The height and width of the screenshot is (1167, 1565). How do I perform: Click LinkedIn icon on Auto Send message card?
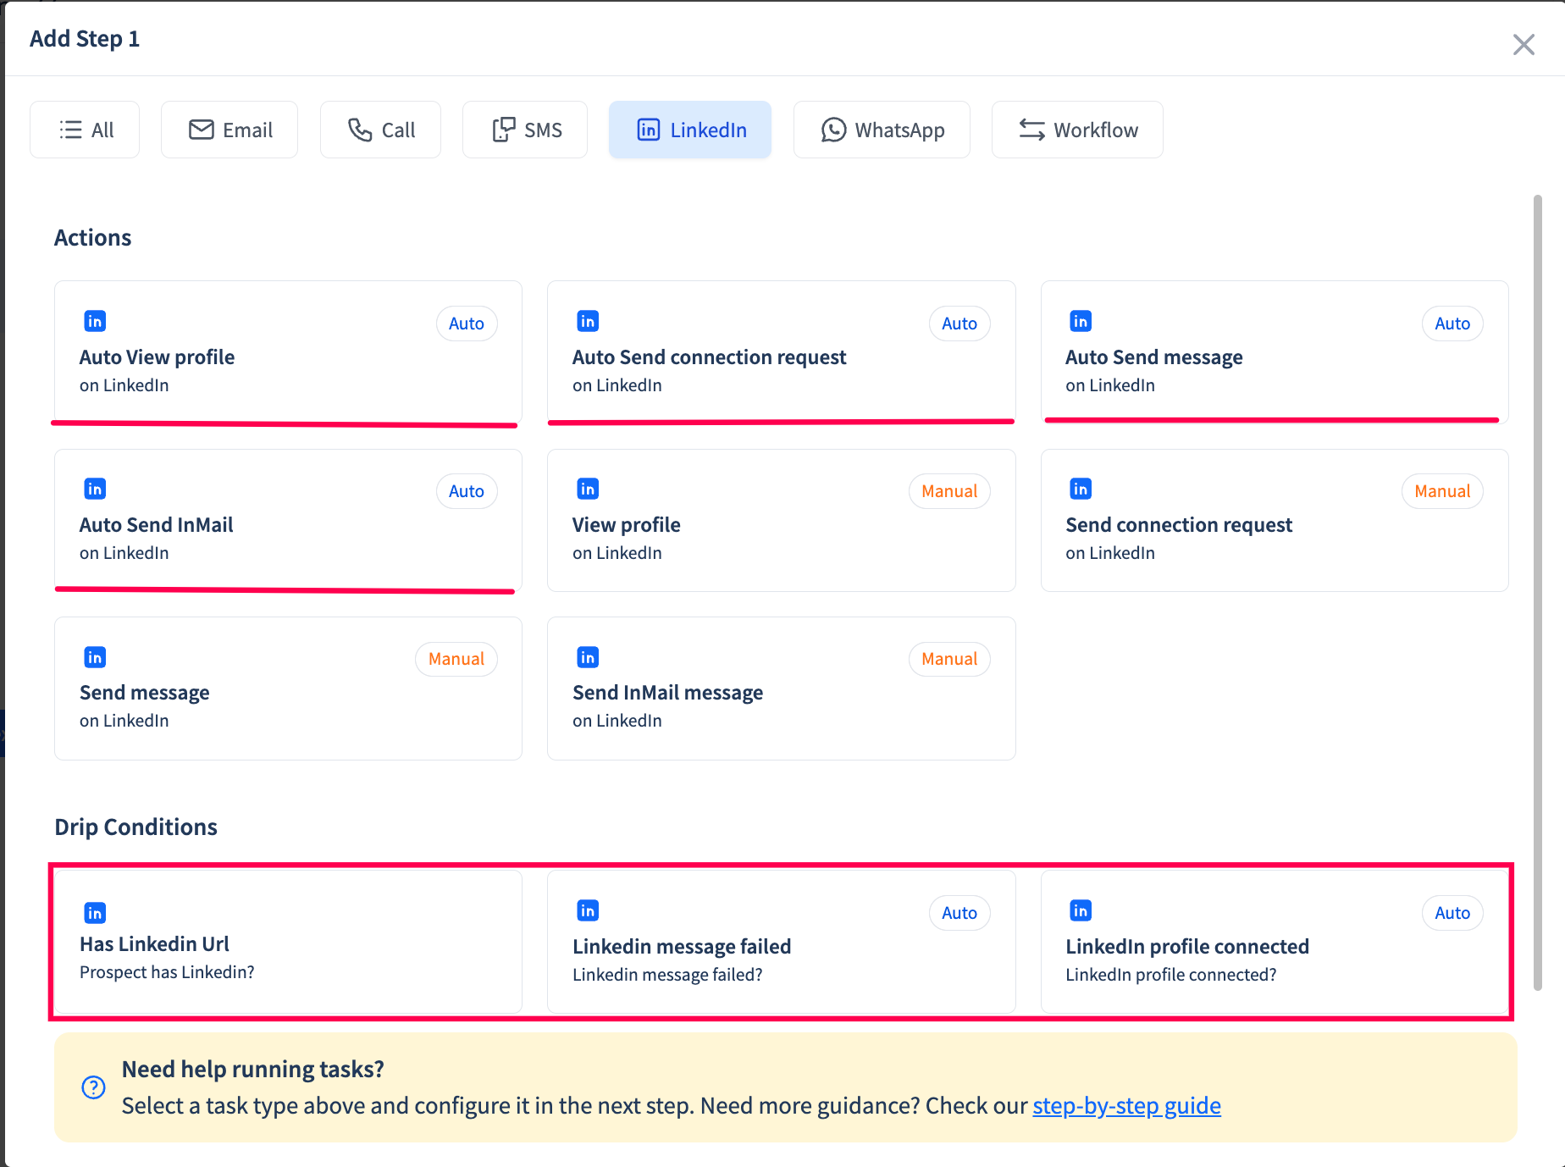pos(1081,321)
